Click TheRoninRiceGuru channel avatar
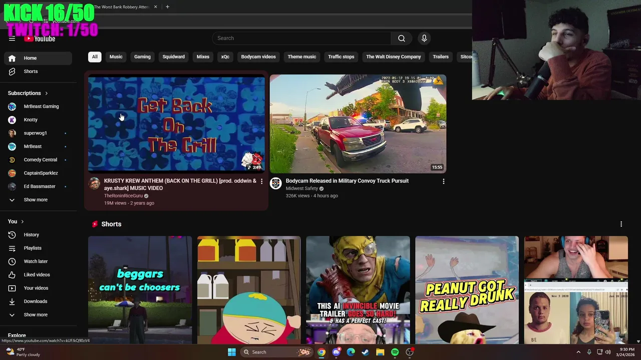Screen dimensions: 641x360 tap(95, 183)
